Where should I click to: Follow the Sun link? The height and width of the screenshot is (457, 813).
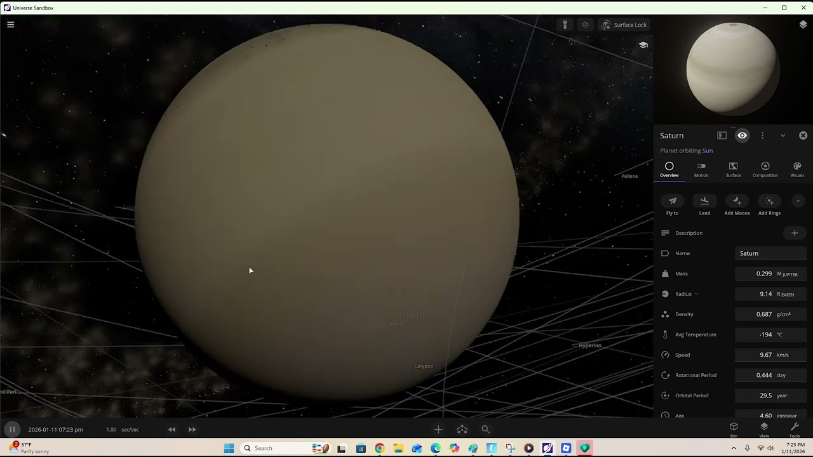tap(707, 150)
